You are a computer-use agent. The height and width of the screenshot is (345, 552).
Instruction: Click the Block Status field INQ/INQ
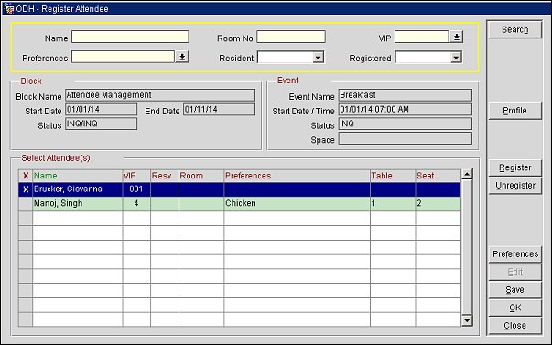click(101, 124)
